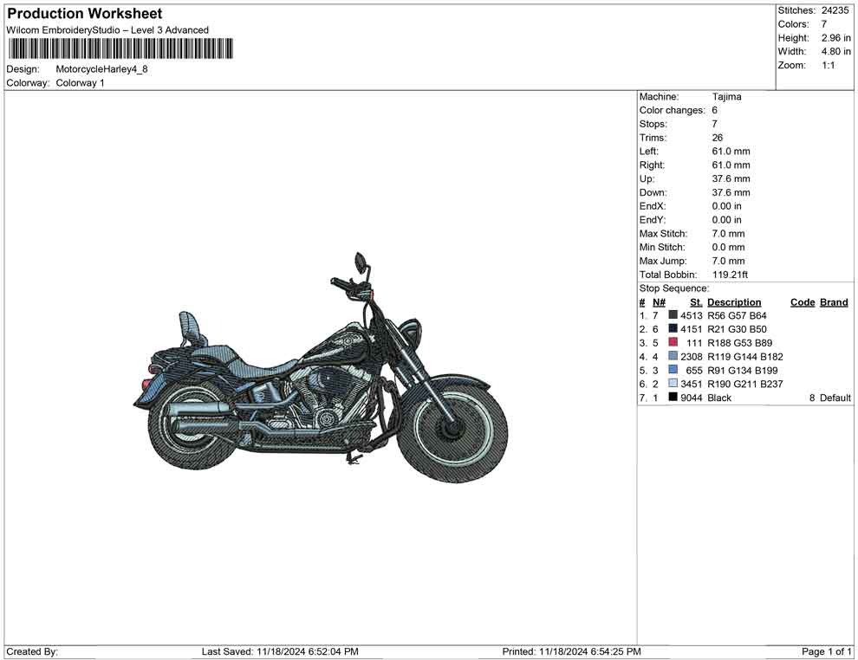Click the blue R91 G134 B199 swatch
The width and height of the screenshot is (858, 660).
[673, 370]
